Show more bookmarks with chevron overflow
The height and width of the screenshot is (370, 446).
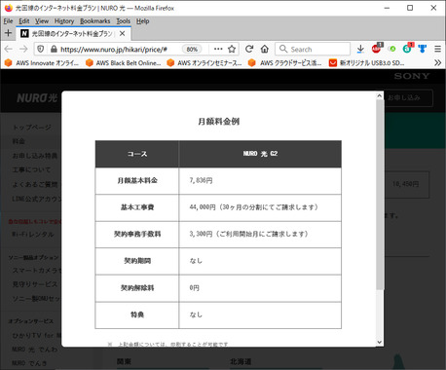click(x=437, y=62)
